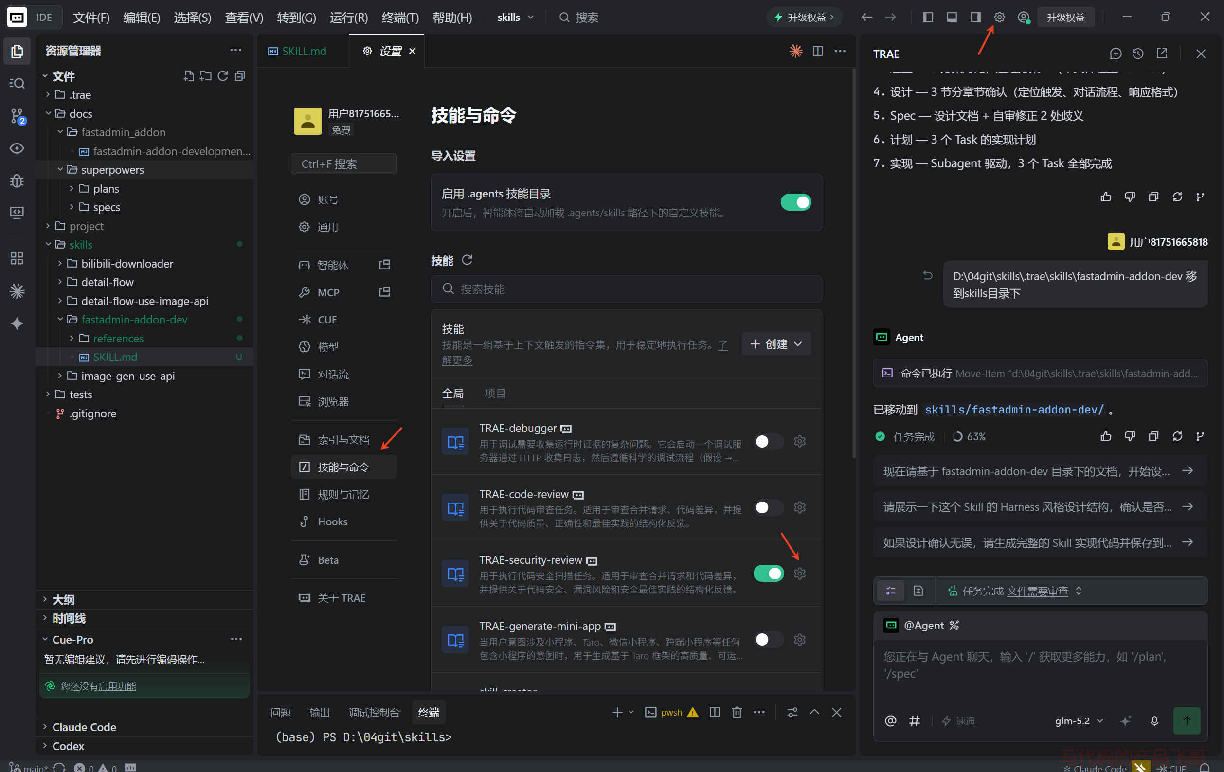Click the settings page vertical scrollbar
Image resolution: width=1224 pixels, height=772 pixels.
(x=853, y=264)
